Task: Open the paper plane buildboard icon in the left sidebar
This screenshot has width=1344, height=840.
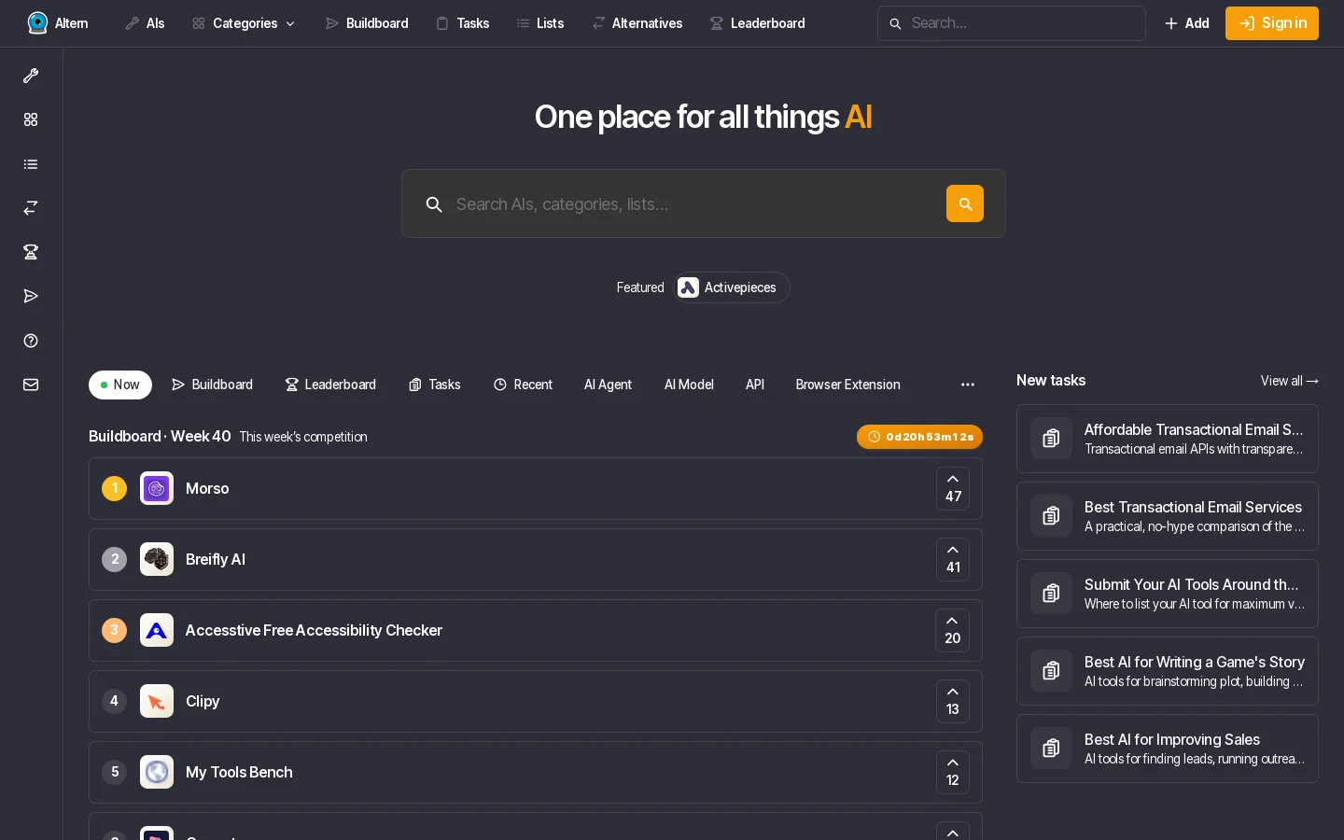Action: coord(31,296)
